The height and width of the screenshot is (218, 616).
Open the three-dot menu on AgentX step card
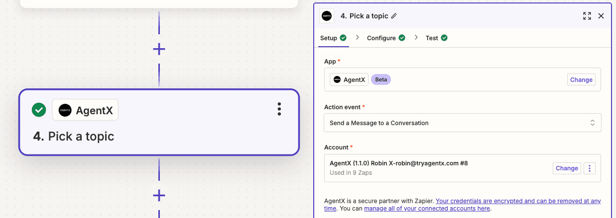[279, 110]
